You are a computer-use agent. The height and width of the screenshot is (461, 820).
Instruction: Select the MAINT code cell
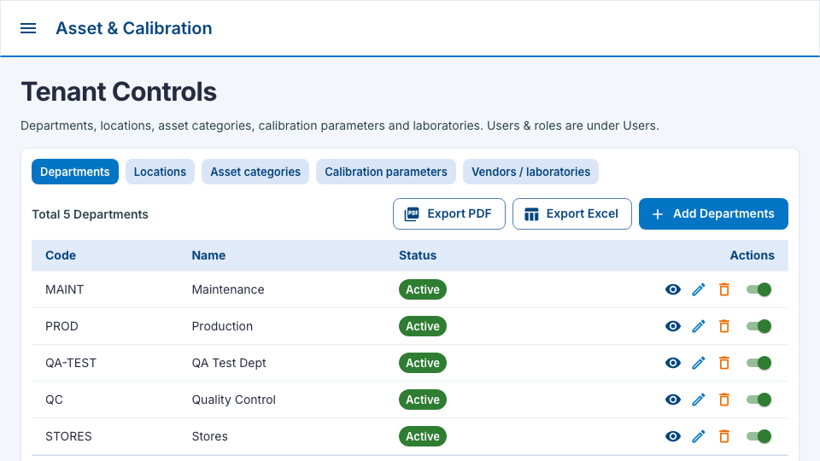[64, 289]
